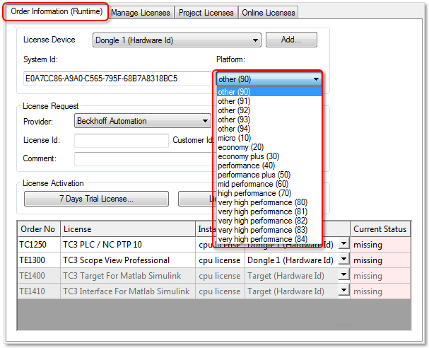Viewport: 429px width, 348px height.
Task: Open the Project Licenses tab
Action: click(206, 13)
